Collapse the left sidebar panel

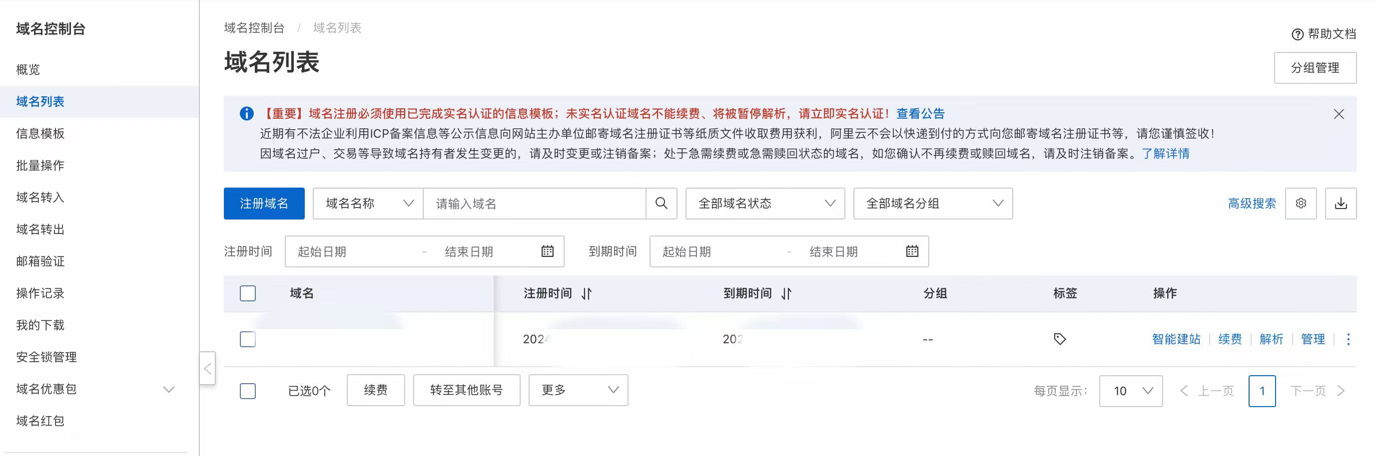pyautogui.click(x=208, y=368)
